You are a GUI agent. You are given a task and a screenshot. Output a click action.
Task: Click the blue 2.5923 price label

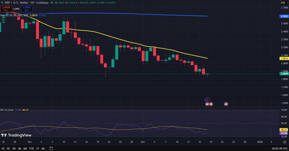pyautogui.click(x=284, y=16)
